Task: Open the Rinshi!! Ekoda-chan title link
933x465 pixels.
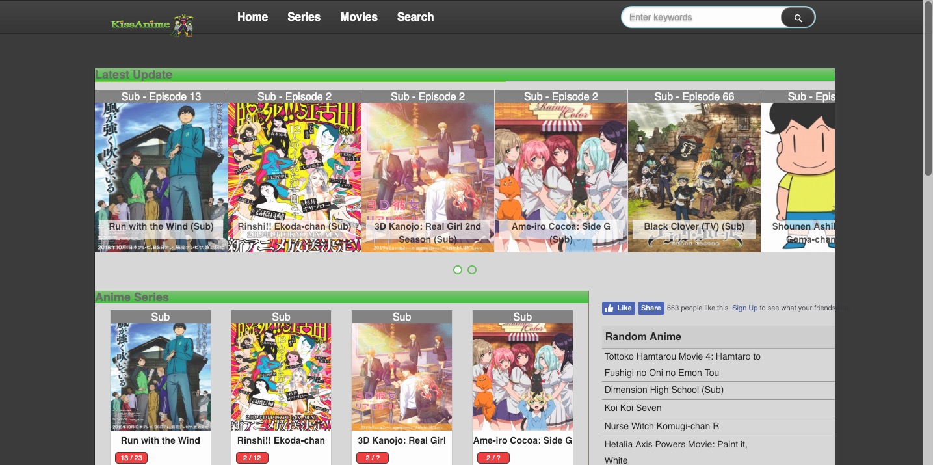Action: [x=281, y=440]
